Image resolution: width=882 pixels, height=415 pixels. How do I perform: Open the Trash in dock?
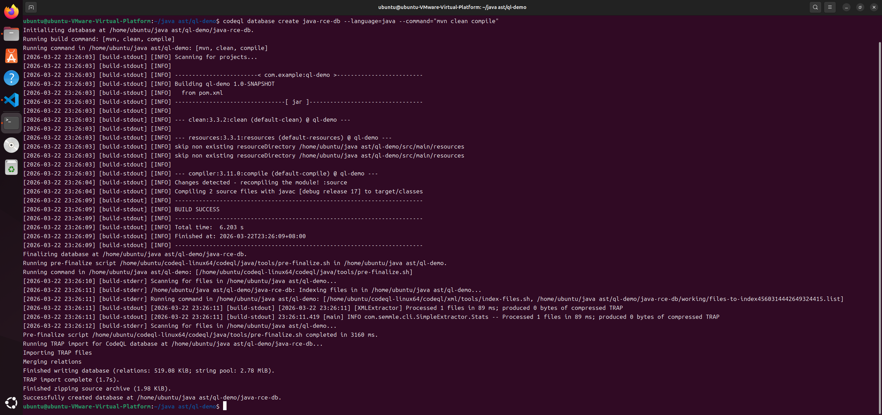coord(11,168)
